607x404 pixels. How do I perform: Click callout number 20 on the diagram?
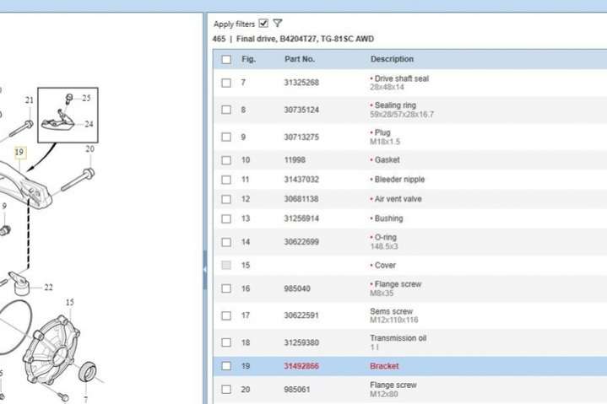coord(89,149)
